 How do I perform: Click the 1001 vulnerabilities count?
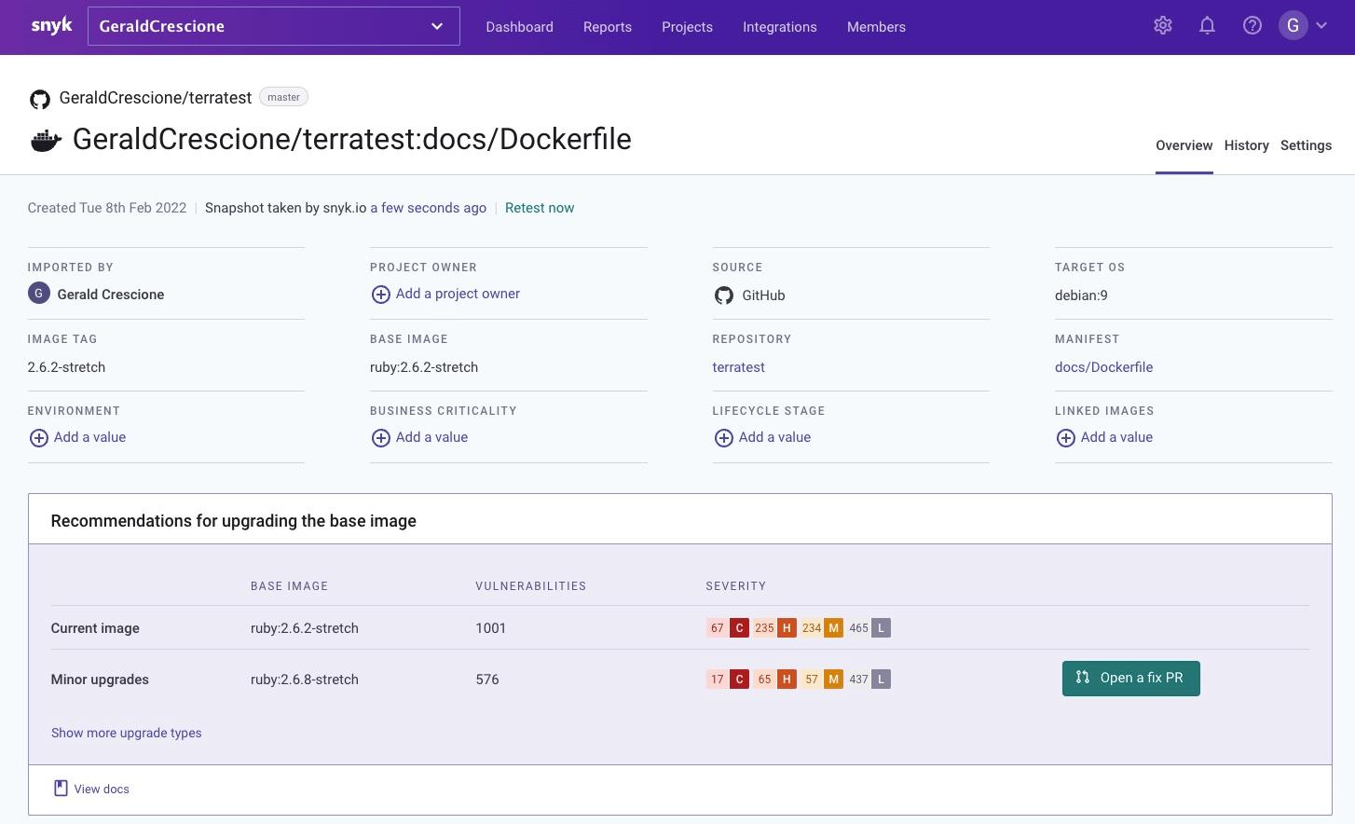tap(490, 628)
